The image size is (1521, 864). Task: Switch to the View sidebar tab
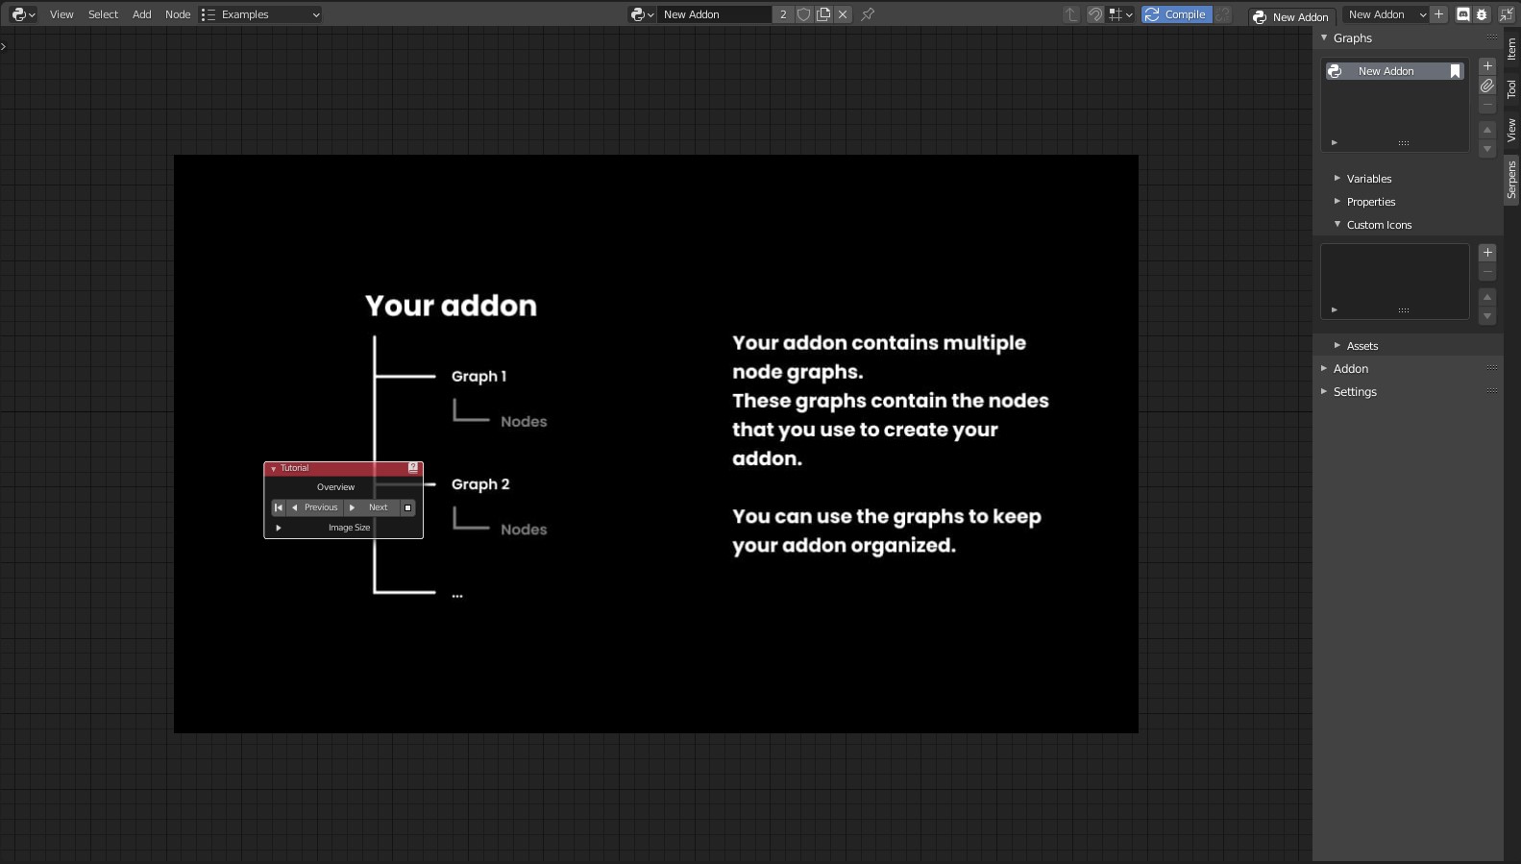pyautogui.click(x=1512, y=131)
